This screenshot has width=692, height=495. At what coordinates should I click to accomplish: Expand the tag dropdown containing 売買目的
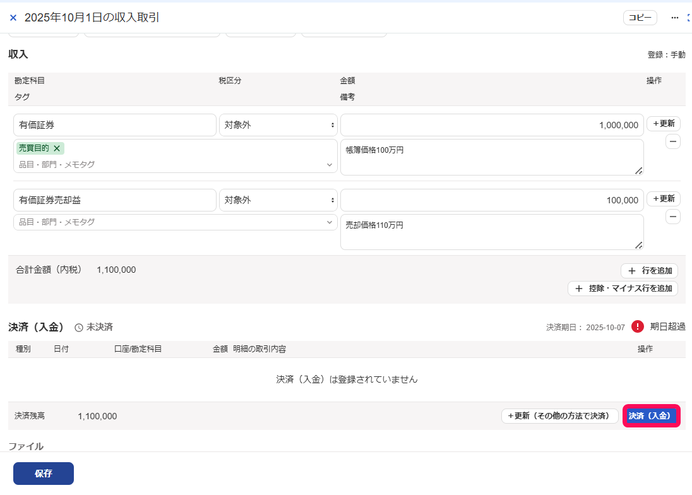[329, 165]
